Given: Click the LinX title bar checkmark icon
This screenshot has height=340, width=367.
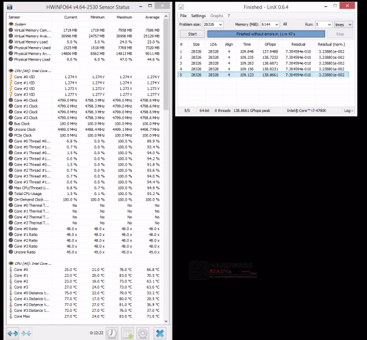Looking at the screenshot, I should [181, 7].
